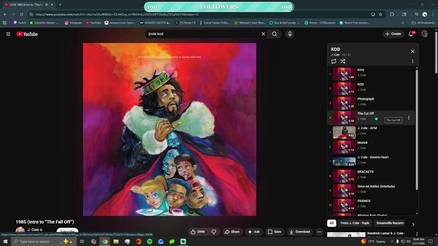Reload the current page

click(x=21, y=14)
